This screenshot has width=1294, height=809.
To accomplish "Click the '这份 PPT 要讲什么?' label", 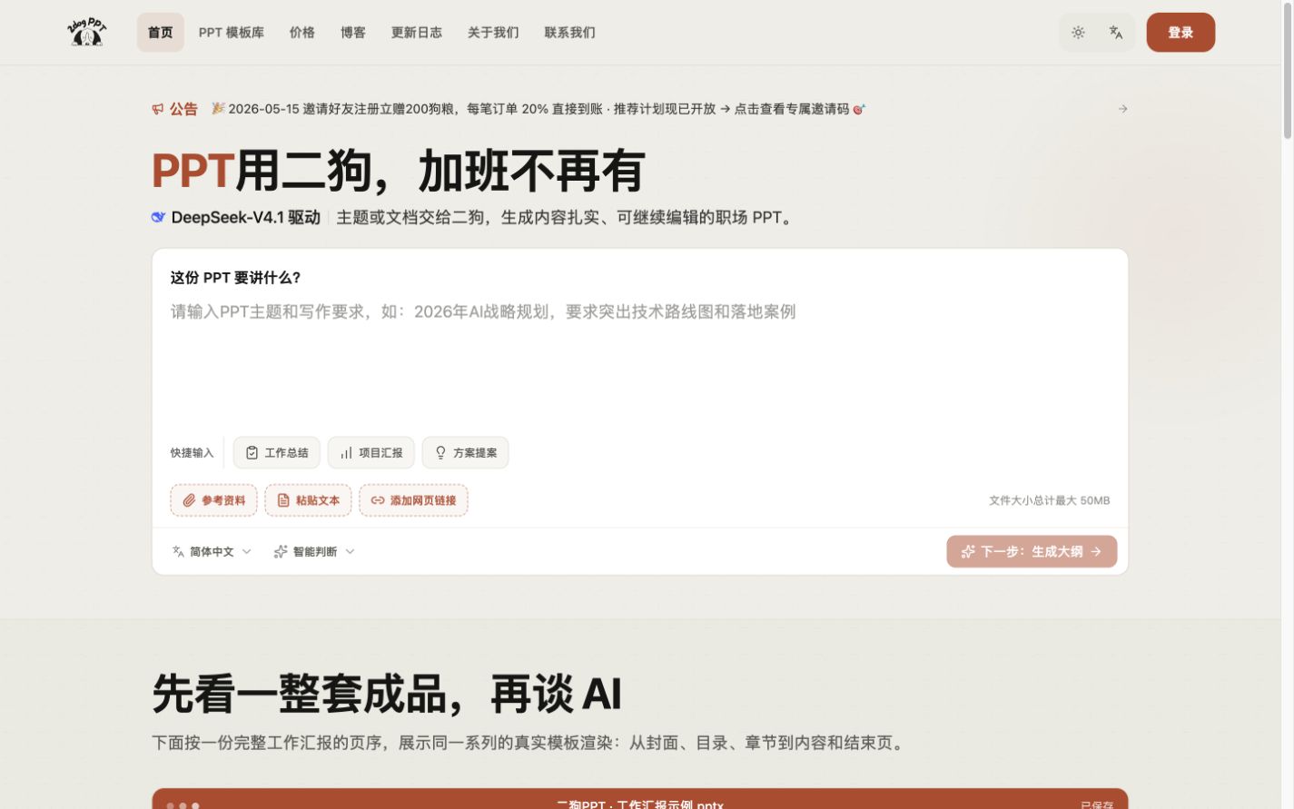I will point(236,278).
